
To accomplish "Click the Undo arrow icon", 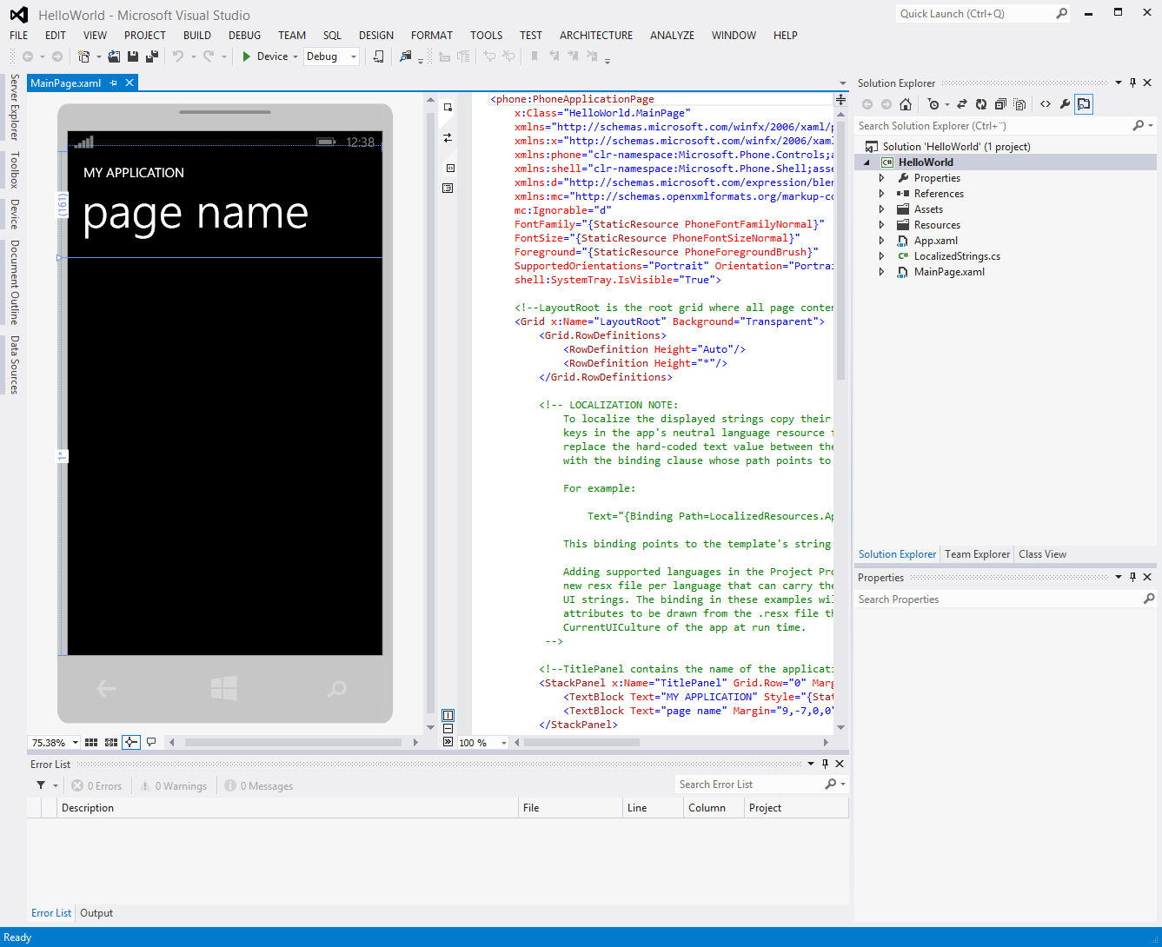I will 178,56.
